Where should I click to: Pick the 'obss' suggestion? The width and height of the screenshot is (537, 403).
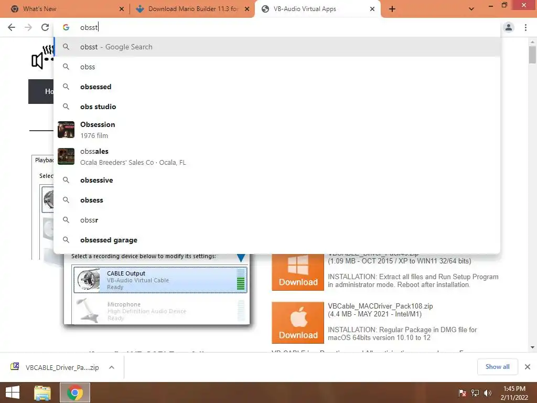click(277, 67)
